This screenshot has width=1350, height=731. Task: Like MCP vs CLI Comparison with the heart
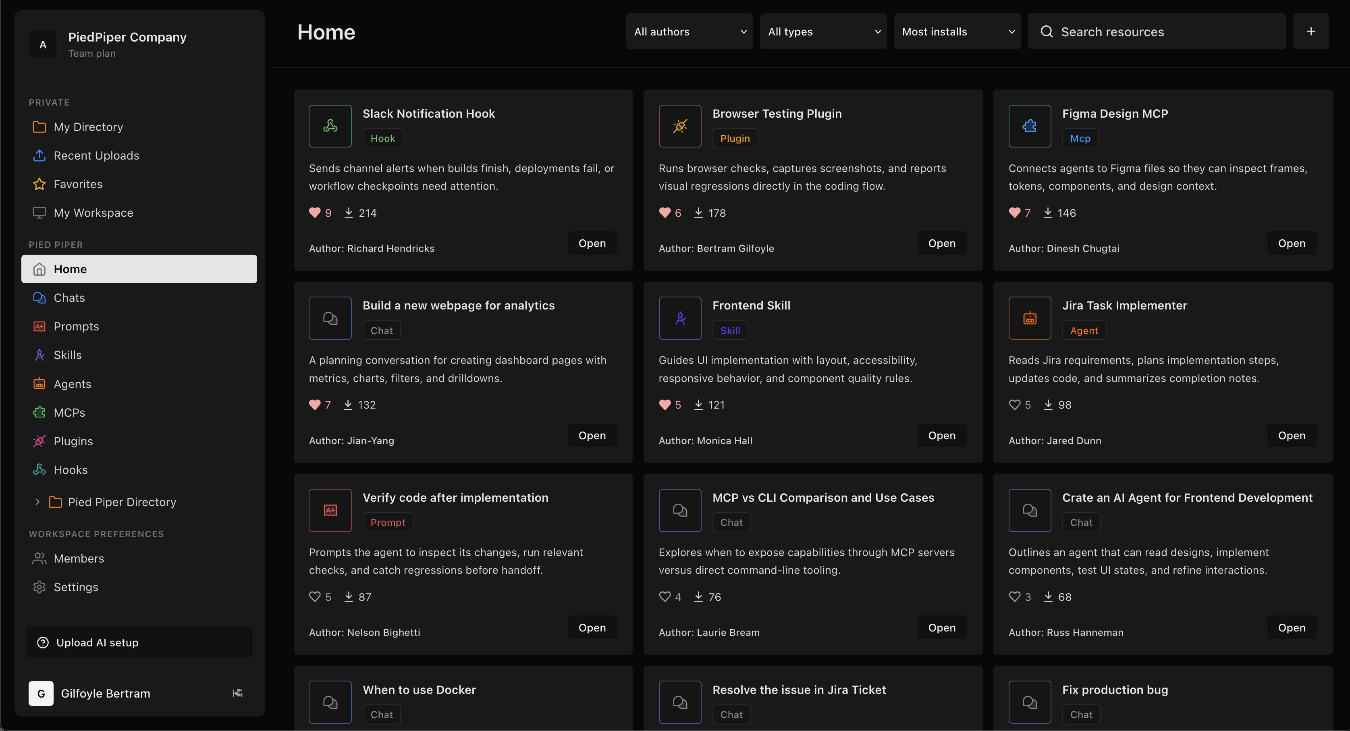pos(665,597)
